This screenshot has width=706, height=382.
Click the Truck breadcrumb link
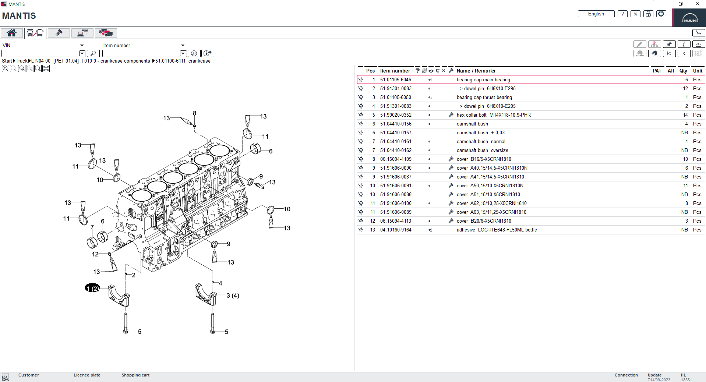pyautogui.click(x=21, y=61)
